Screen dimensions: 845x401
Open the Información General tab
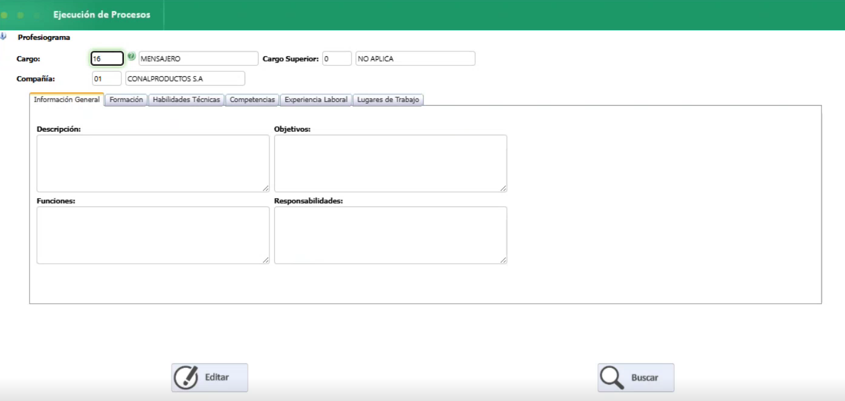coord(66,100)
